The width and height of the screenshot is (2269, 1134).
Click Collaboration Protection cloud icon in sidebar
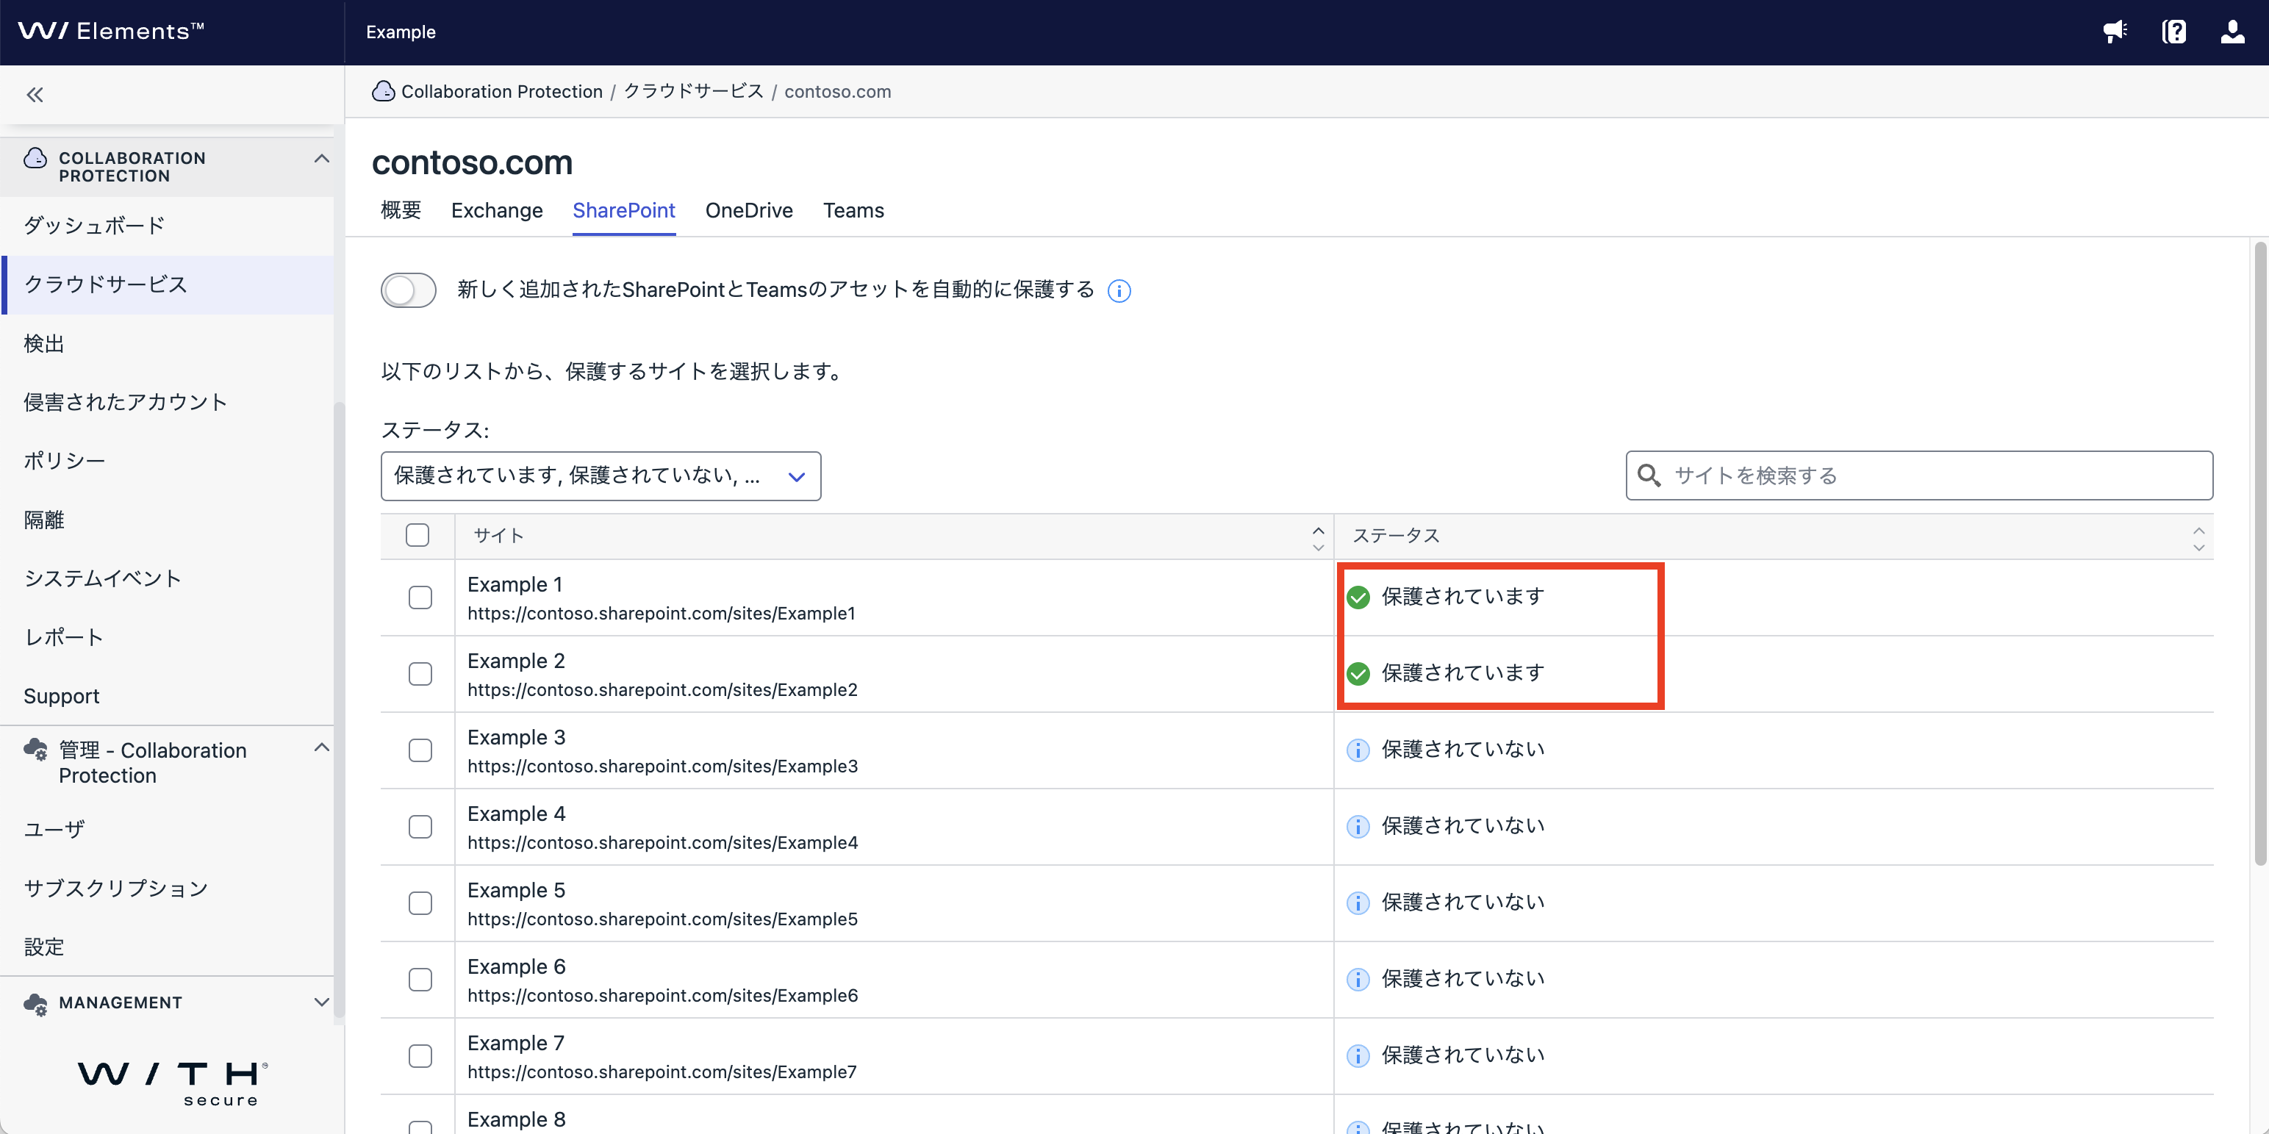35,159
